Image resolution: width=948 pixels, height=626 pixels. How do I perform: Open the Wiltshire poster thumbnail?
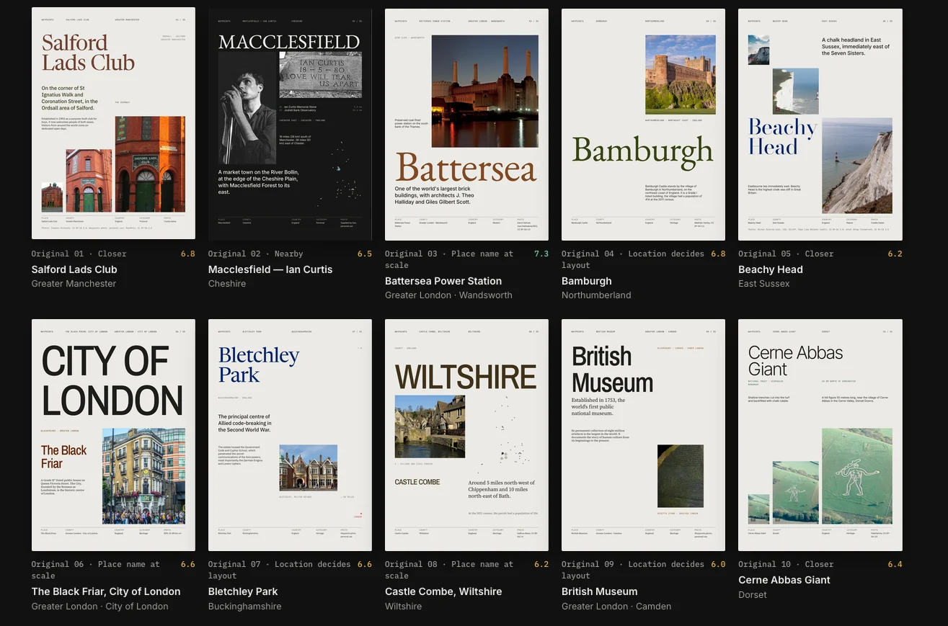click(466, 435)
